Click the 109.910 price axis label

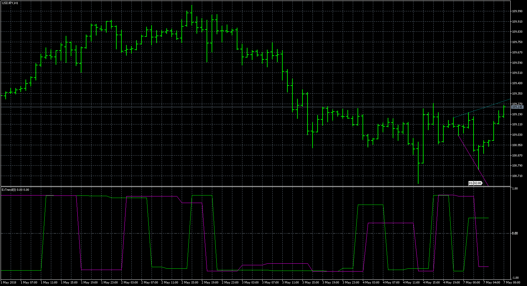click(517, 22)
